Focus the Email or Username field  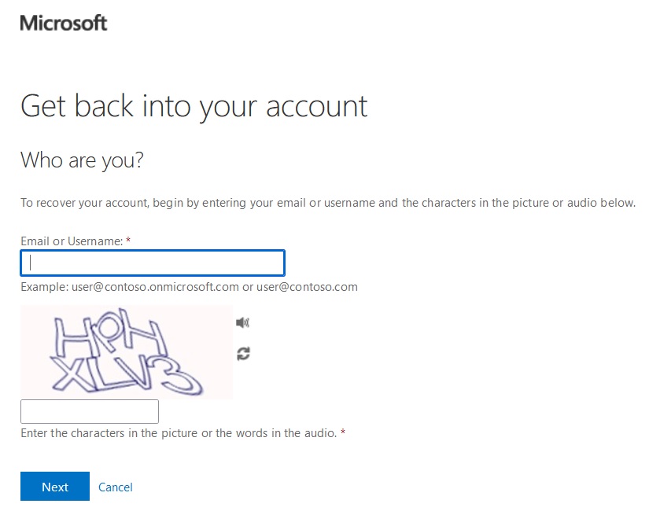pyautogui.click(x=153, y=263)
